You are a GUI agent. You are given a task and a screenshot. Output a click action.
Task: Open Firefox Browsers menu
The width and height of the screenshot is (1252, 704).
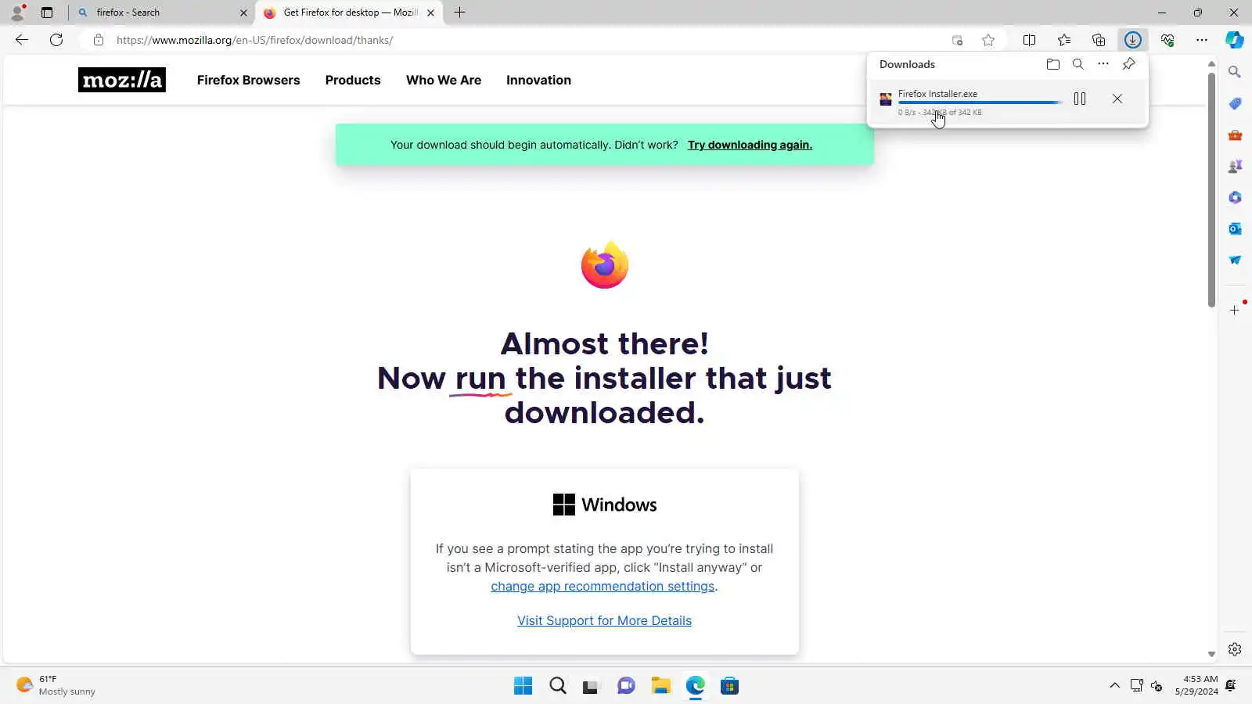(249, 80)
